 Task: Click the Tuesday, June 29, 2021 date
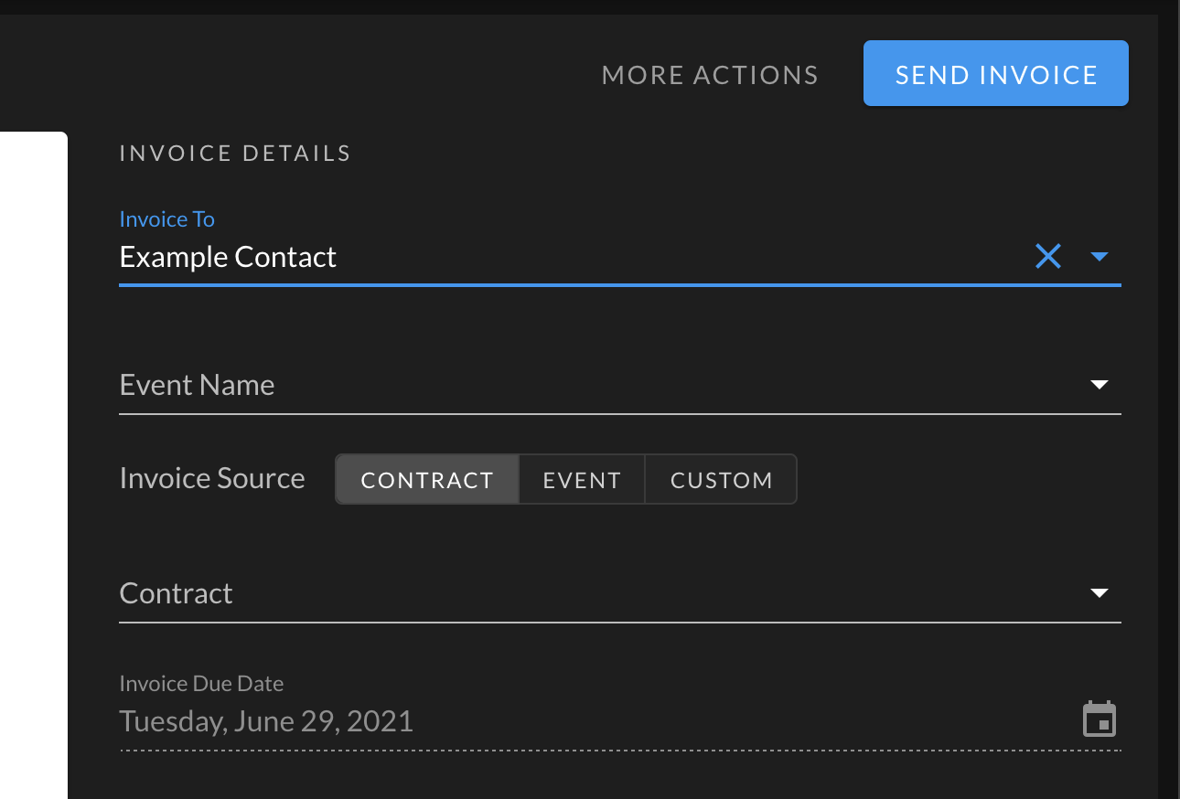click(266, 721)
